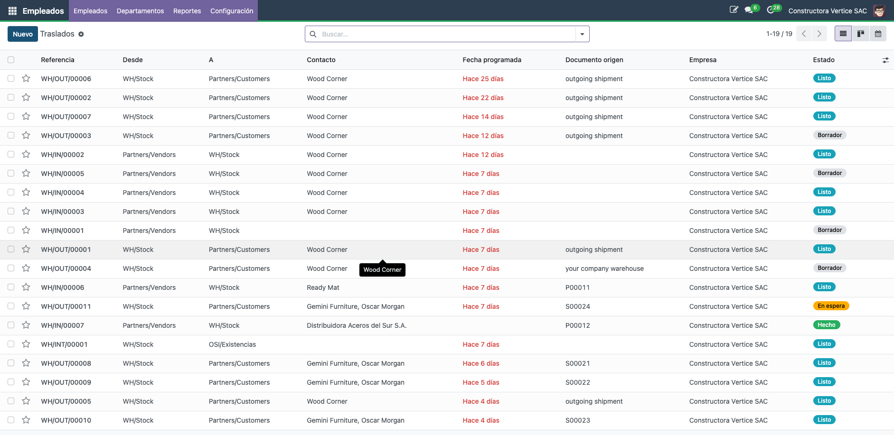This screenshot has height=435, width=894.
Task: Switch to calendar view
Action: coord(878,34)
